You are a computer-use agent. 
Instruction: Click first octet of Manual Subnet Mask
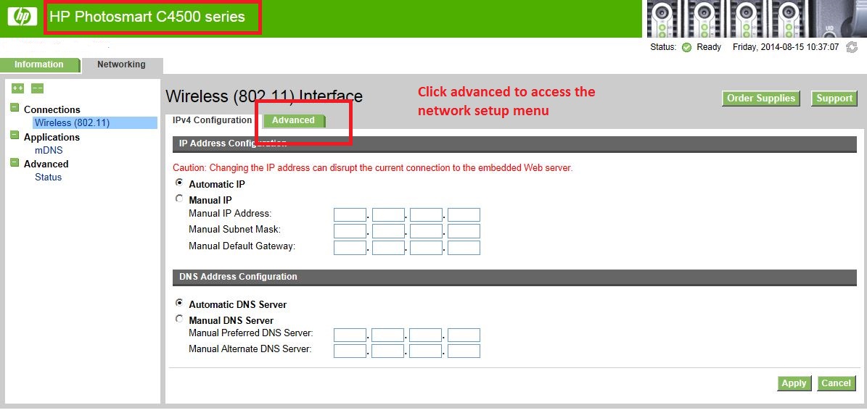(350, 231)
